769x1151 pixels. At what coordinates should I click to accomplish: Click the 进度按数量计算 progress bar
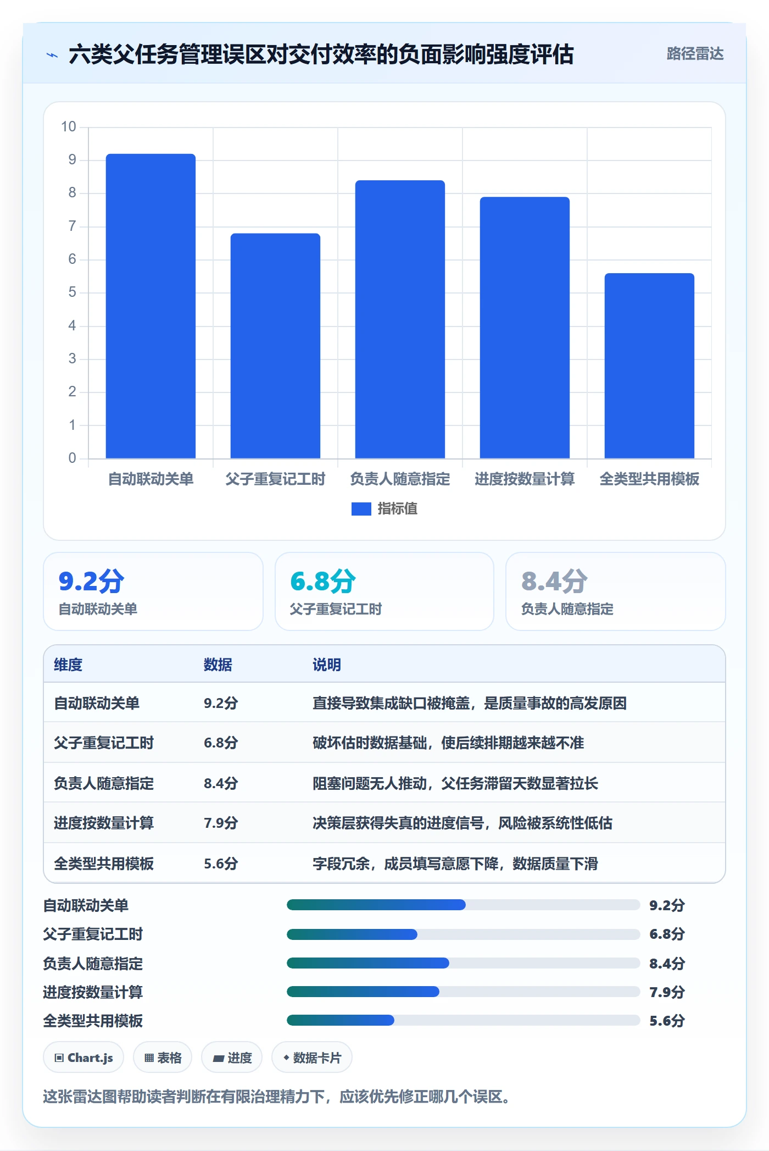pos(463,992)
